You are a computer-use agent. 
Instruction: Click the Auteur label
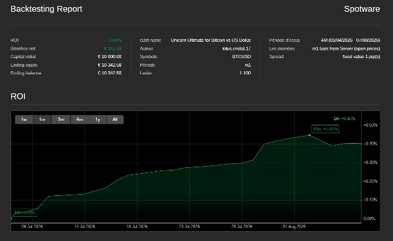coord(146,48)
